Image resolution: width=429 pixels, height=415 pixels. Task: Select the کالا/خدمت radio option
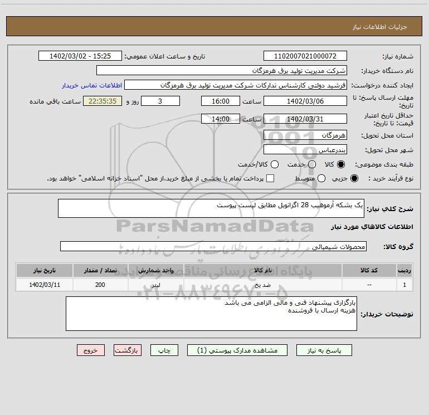click(x=275, y=164)
